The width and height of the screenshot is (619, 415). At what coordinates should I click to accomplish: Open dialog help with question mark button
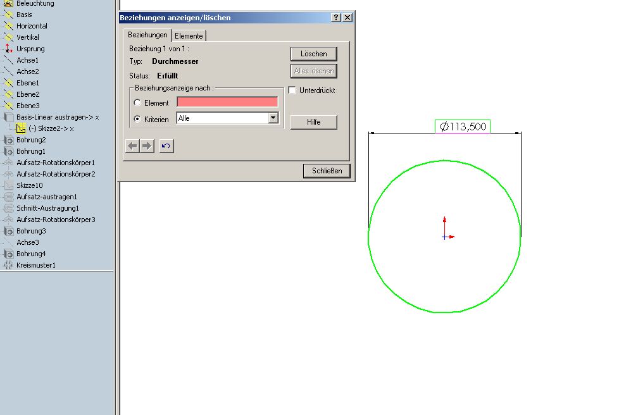[335, 17]
